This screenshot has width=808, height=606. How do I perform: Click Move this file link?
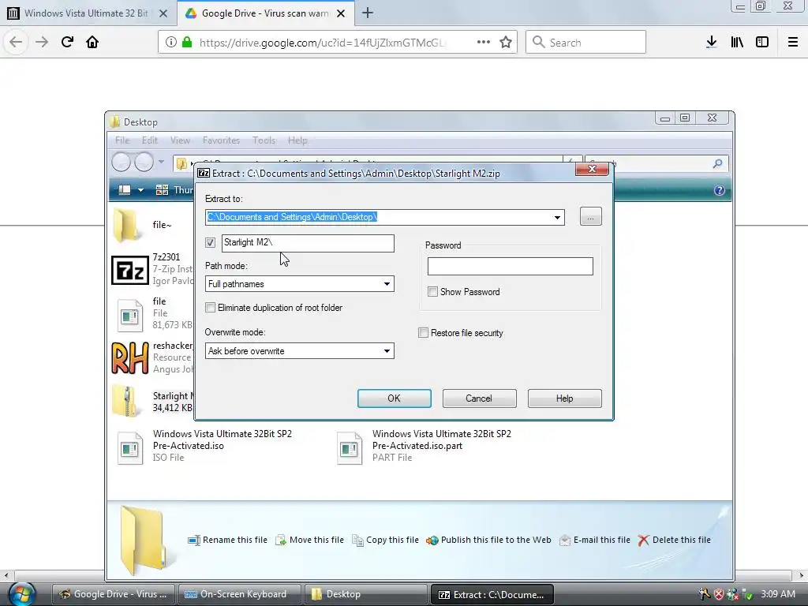point(309,540)
